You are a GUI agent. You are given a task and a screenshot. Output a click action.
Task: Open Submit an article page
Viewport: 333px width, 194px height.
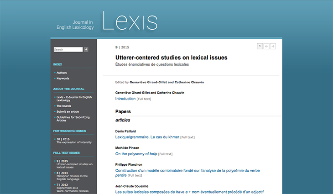coord(68,111)
